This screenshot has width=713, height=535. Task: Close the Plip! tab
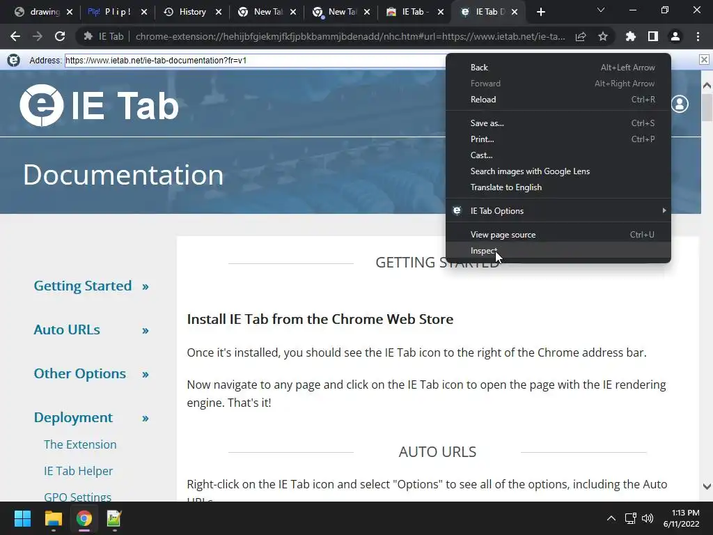point(143,13)
